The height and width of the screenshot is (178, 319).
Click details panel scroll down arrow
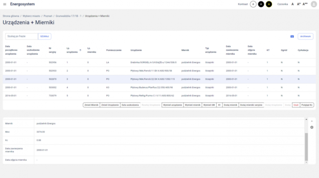[306, 162]
